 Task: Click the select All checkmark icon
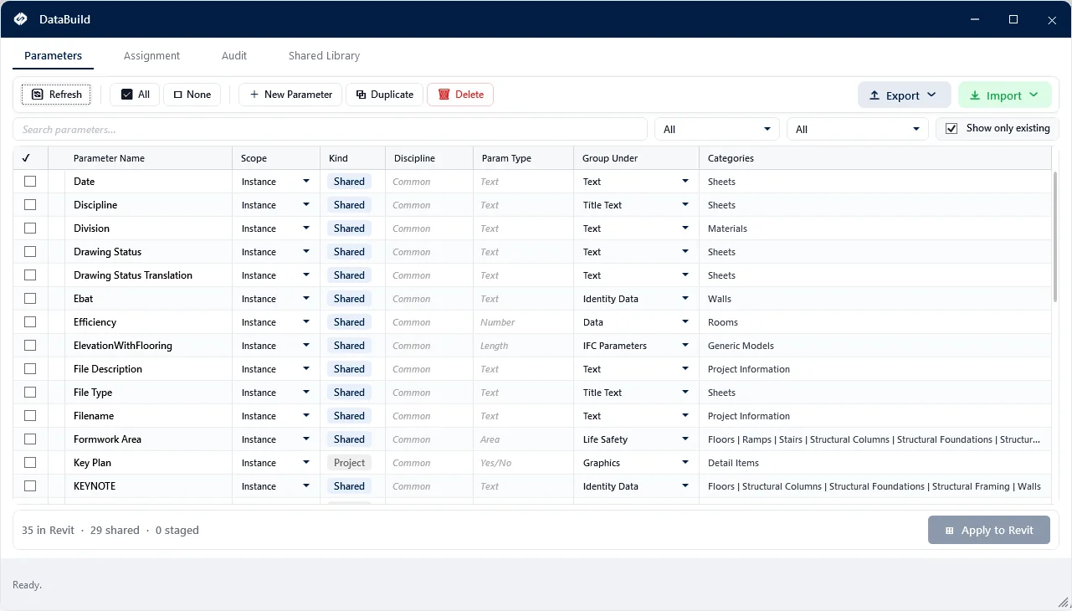[127, 95]
